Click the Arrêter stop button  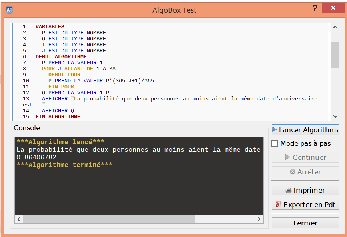coord(305,172)
